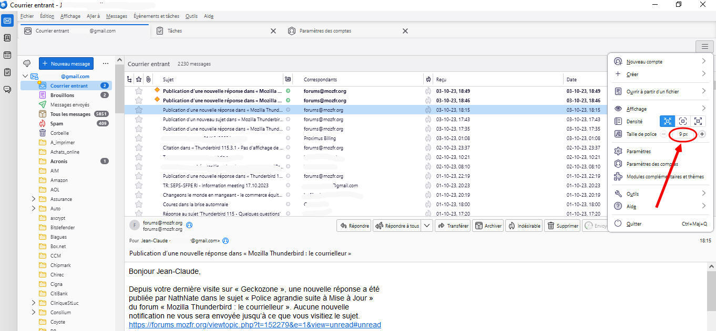Close the Tâches tab
Image resolution: width=716 pixels, height=331 pixels.
(x=273, y=31)
